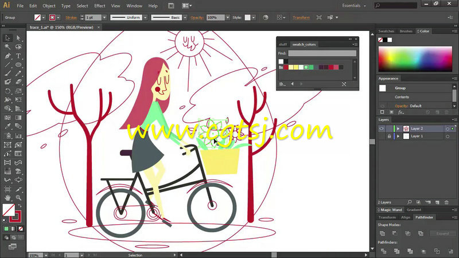Pick the Magic Wand tool in toolbox
459x258 pixels.
[x=7, y=47]
